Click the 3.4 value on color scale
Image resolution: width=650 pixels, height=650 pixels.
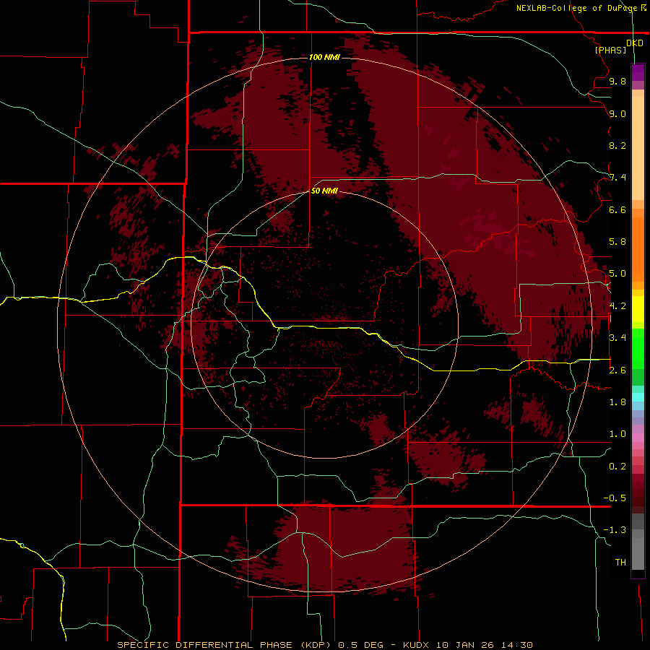pyautogui.click(x=617, y=338)
